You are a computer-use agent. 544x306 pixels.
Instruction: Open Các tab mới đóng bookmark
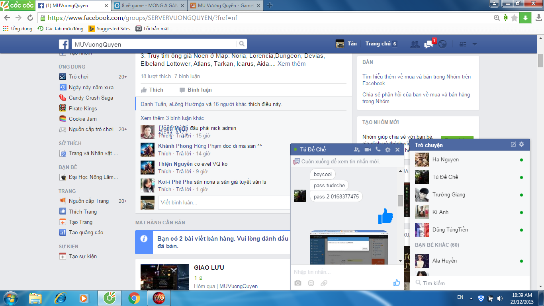61,29
